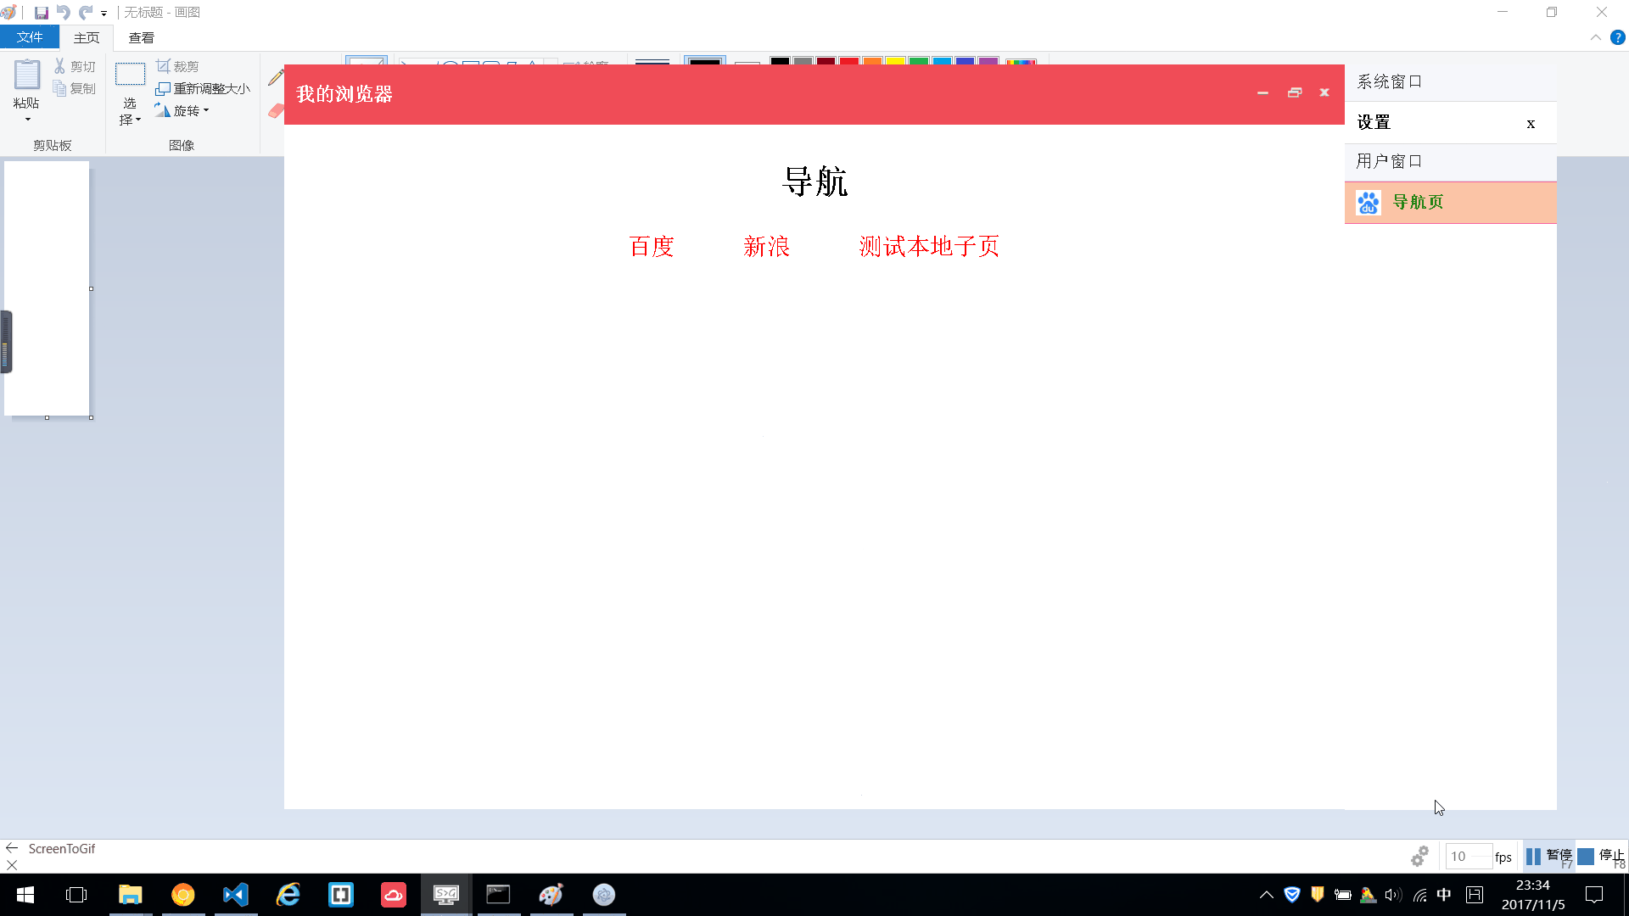Click the fps value field in ScreenToGif
This screenshot has height=916, width=1629.
coord(1469,856)
